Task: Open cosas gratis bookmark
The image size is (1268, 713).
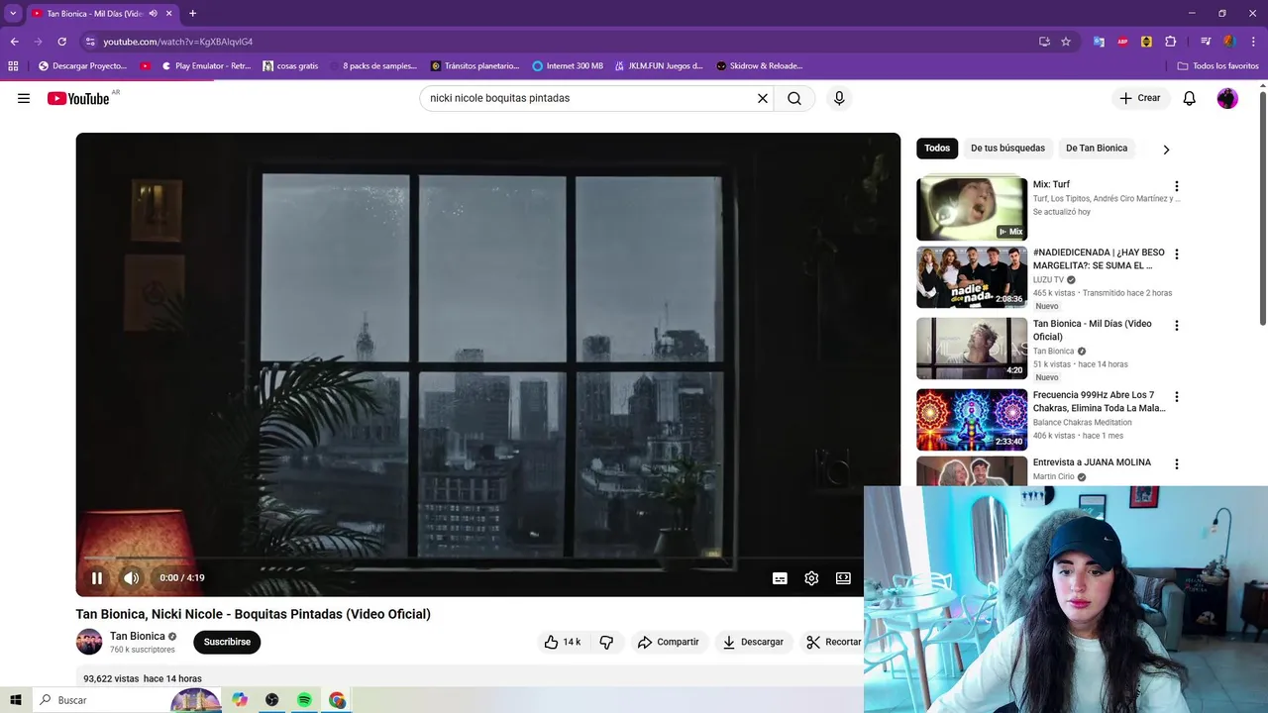Action: (x=290, y=66)
